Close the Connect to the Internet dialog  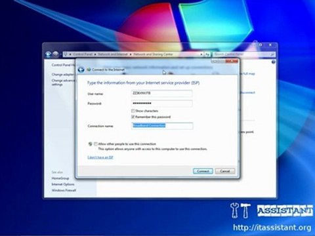coord(232,61)
